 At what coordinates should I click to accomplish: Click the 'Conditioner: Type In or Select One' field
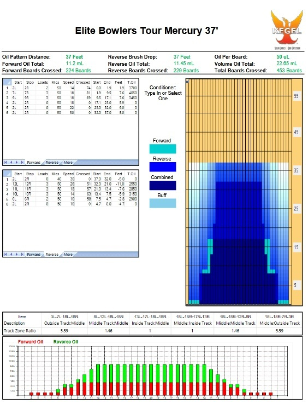pyautogui.click(x=163, y=93)
